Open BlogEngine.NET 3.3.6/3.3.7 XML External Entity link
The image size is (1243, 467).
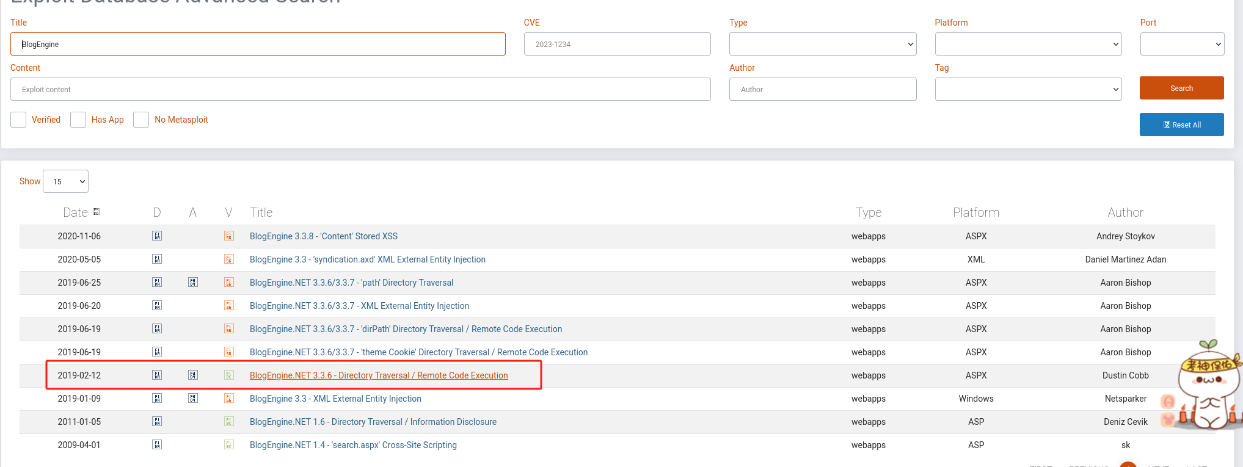coord(360,306)
